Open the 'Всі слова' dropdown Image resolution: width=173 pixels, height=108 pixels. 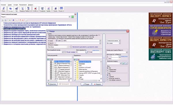(x=120, y=43)
